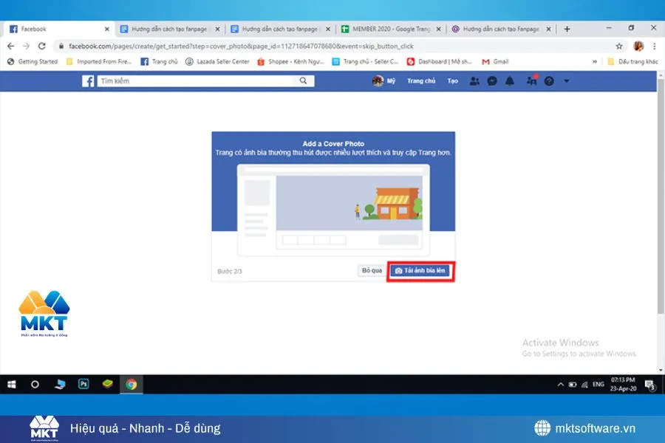Open the shortcuts icon with red badge
Screen dimensions: 665x443
tap(531, 81)
